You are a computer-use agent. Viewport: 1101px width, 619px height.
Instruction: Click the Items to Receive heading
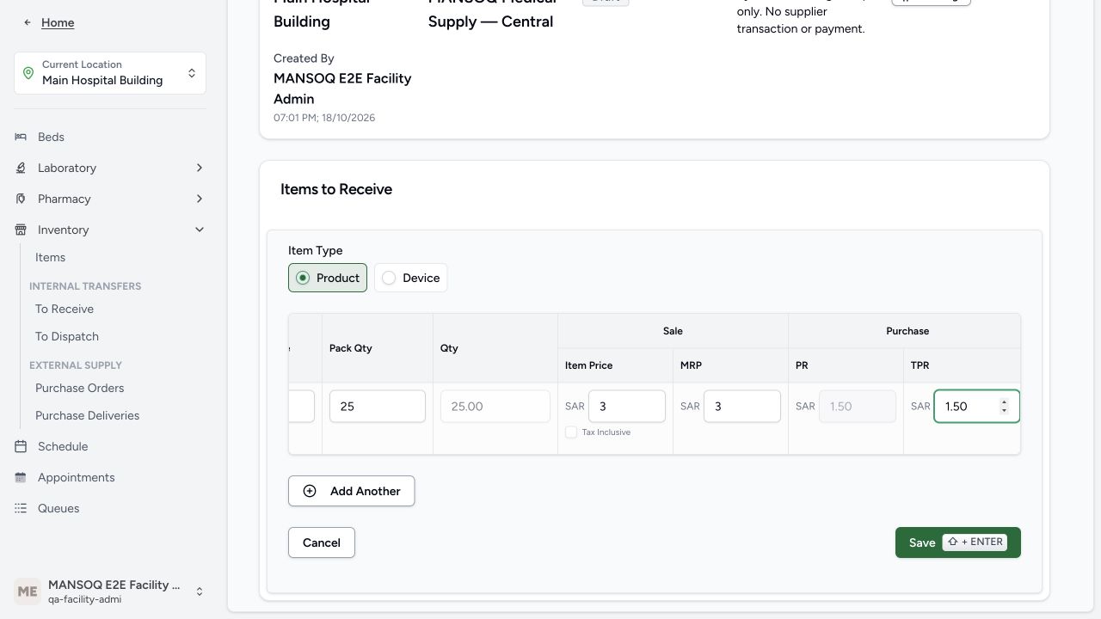[336, 189]
